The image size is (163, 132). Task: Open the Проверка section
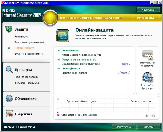click(23, 70)
